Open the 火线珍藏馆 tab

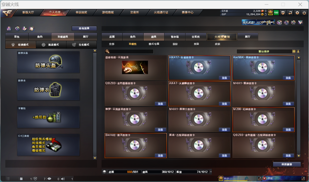[x=222, y=37]
